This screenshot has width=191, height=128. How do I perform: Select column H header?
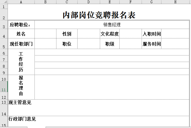click(x=175, y=2)
